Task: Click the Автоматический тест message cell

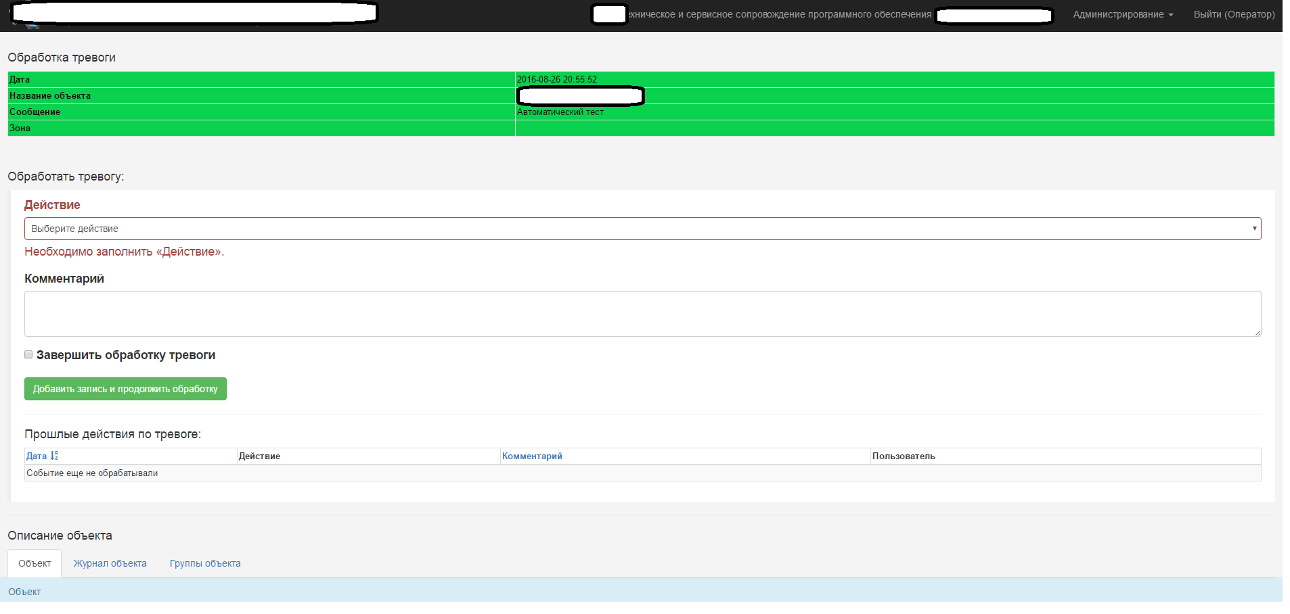Action: tap(560, 112)
